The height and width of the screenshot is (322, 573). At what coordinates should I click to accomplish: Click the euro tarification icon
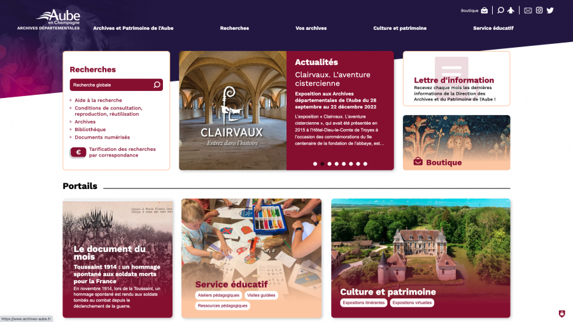coord(78,152)
